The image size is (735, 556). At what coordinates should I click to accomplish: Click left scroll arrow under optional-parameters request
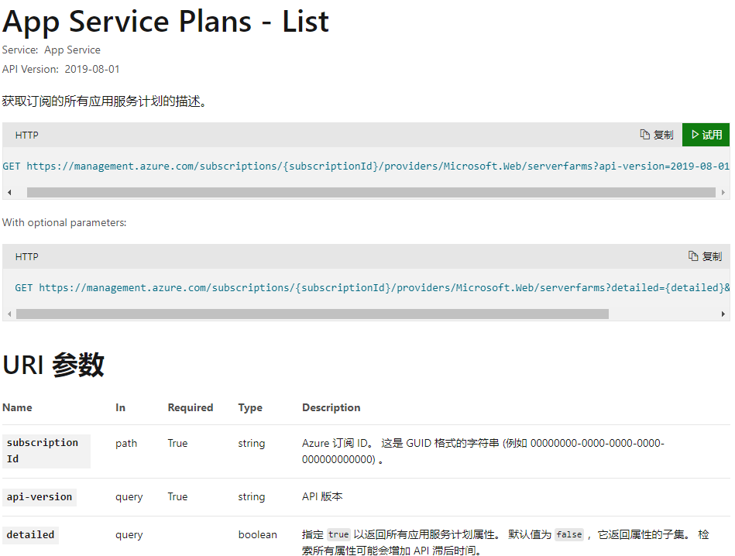[9, 314]
